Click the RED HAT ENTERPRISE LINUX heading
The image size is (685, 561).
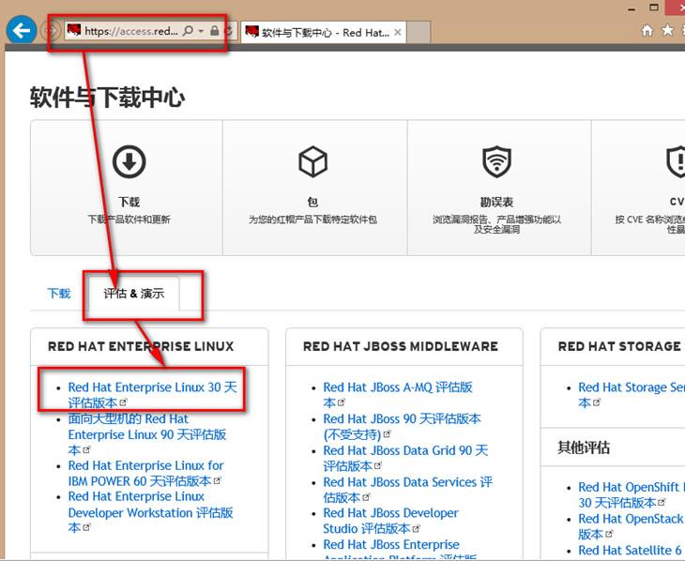(141, 346)
